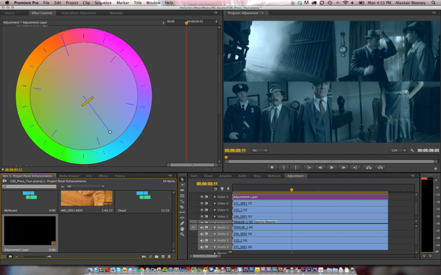Toggle the Snap button in the timeline
Viewport: 441px width, 275px height.
click(216, 189)
